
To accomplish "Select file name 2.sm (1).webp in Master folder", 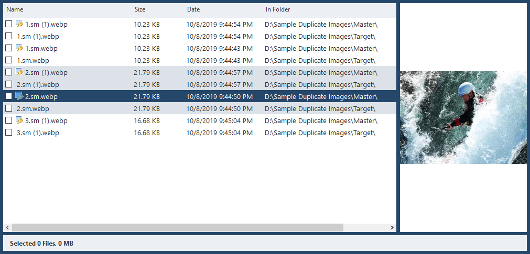I will [x=46, y=73].
